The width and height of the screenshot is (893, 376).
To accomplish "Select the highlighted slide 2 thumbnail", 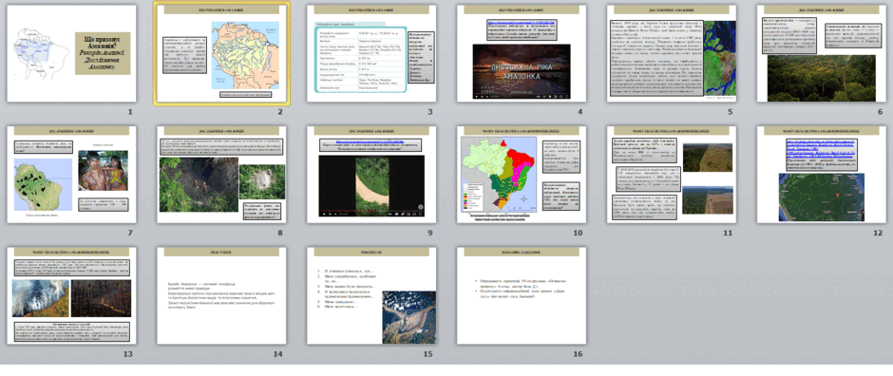I will 221,53.
